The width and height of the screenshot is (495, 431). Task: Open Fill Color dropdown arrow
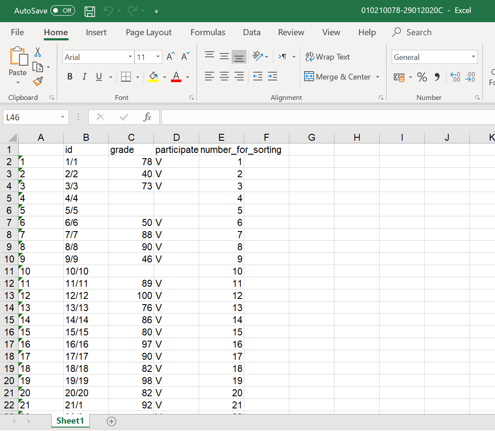click(x=164, y=77)
